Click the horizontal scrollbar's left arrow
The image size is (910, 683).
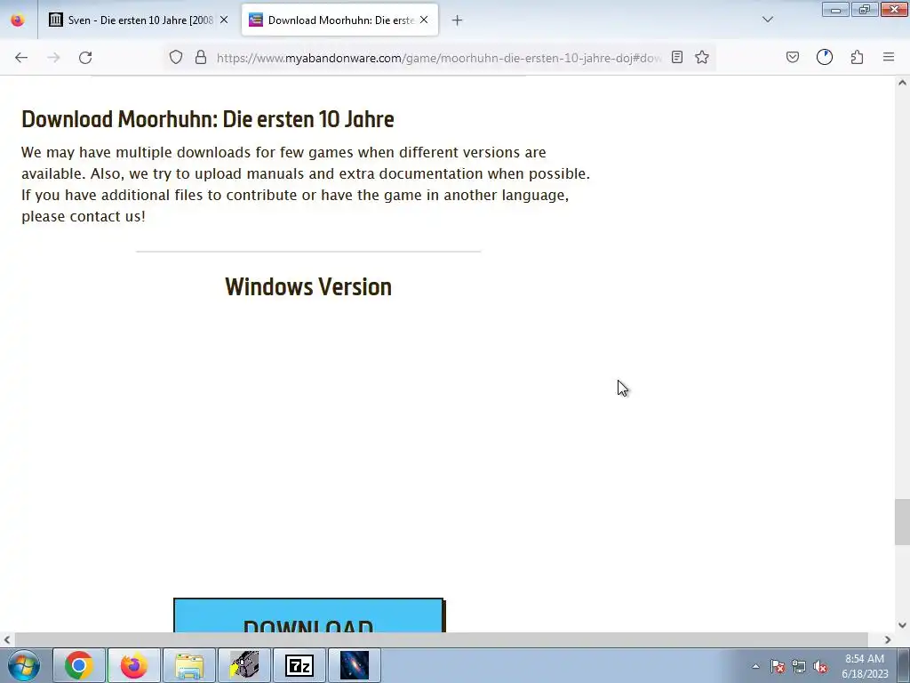(x=7, y=639)
